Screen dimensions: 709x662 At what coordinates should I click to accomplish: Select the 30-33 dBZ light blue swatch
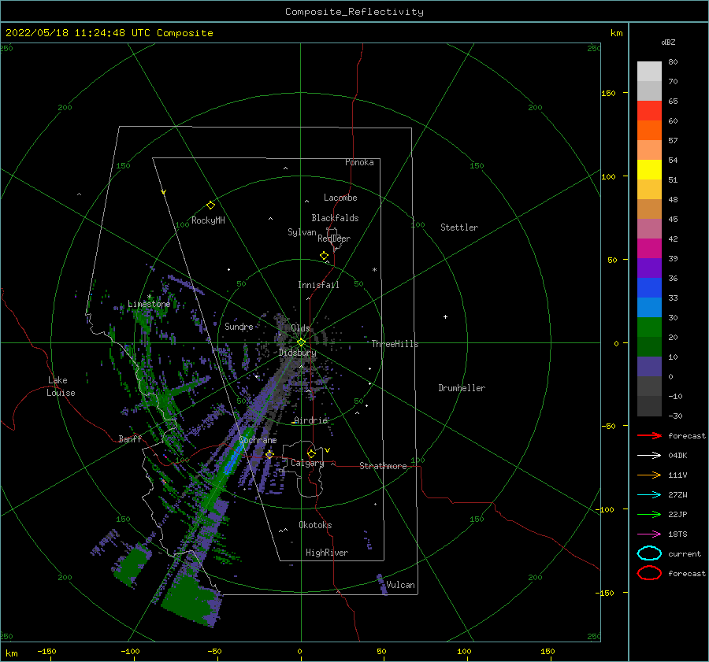point(649,307)
